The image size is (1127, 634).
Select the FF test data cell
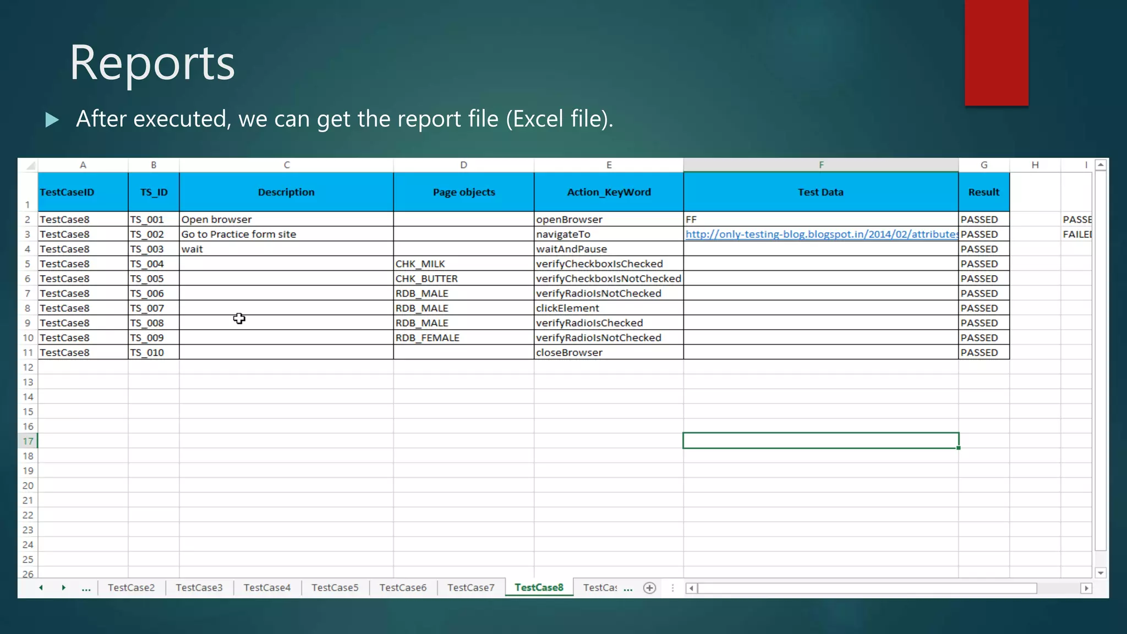(821, 219)
